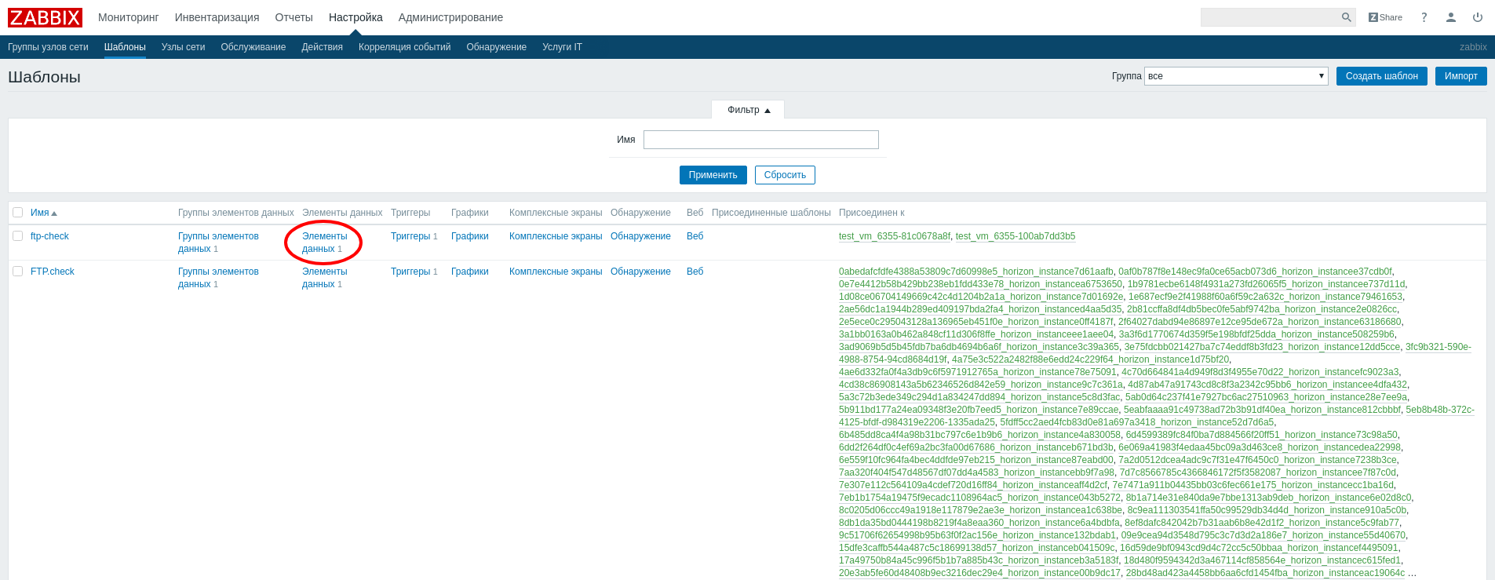1495x580 pixels.
Task: Check the FTP.check template checkbox
Action: point(17,272)
